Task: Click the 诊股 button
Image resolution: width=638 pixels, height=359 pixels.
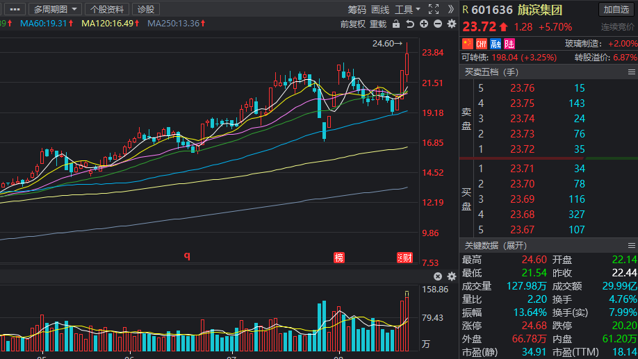Action: point(146,9)
